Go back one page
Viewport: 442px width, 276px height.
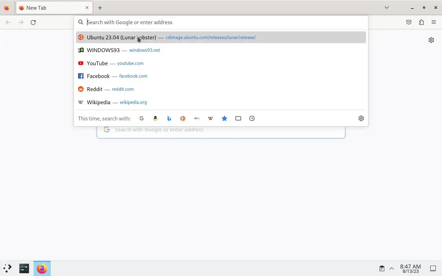click(9, 22)
